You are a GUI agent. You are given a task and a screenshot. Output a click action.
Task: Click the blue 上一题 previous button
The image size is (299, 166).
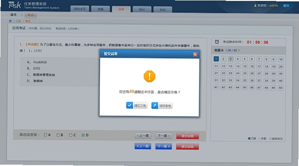click(x=143, y=146)
